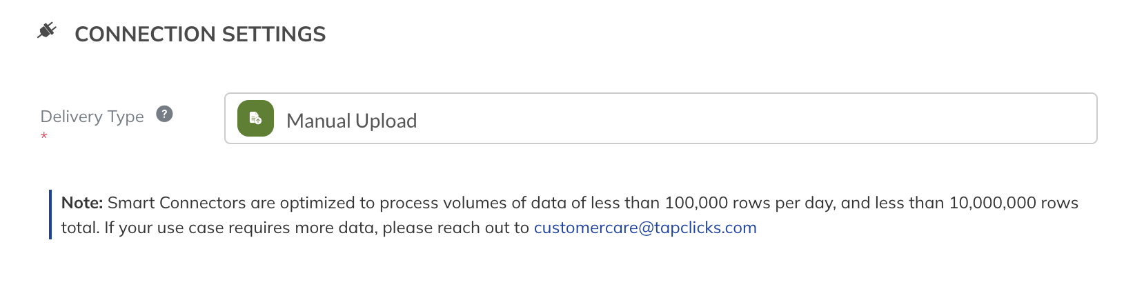Open the Delivery Type help tooltip icon
Image resolution: width=1144 pixels, height=298 pixels.
(164, 114)
